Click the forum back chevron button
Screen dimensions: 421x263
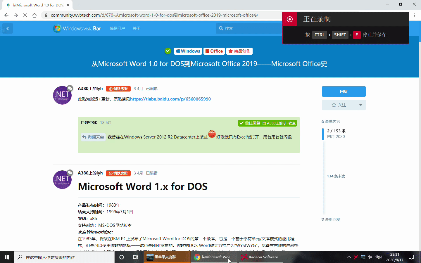[x=8, y=28]
